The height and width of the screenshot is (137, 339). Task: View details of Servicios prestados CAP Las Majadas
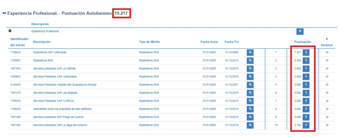pyautogui.click(x=250, y=93)
